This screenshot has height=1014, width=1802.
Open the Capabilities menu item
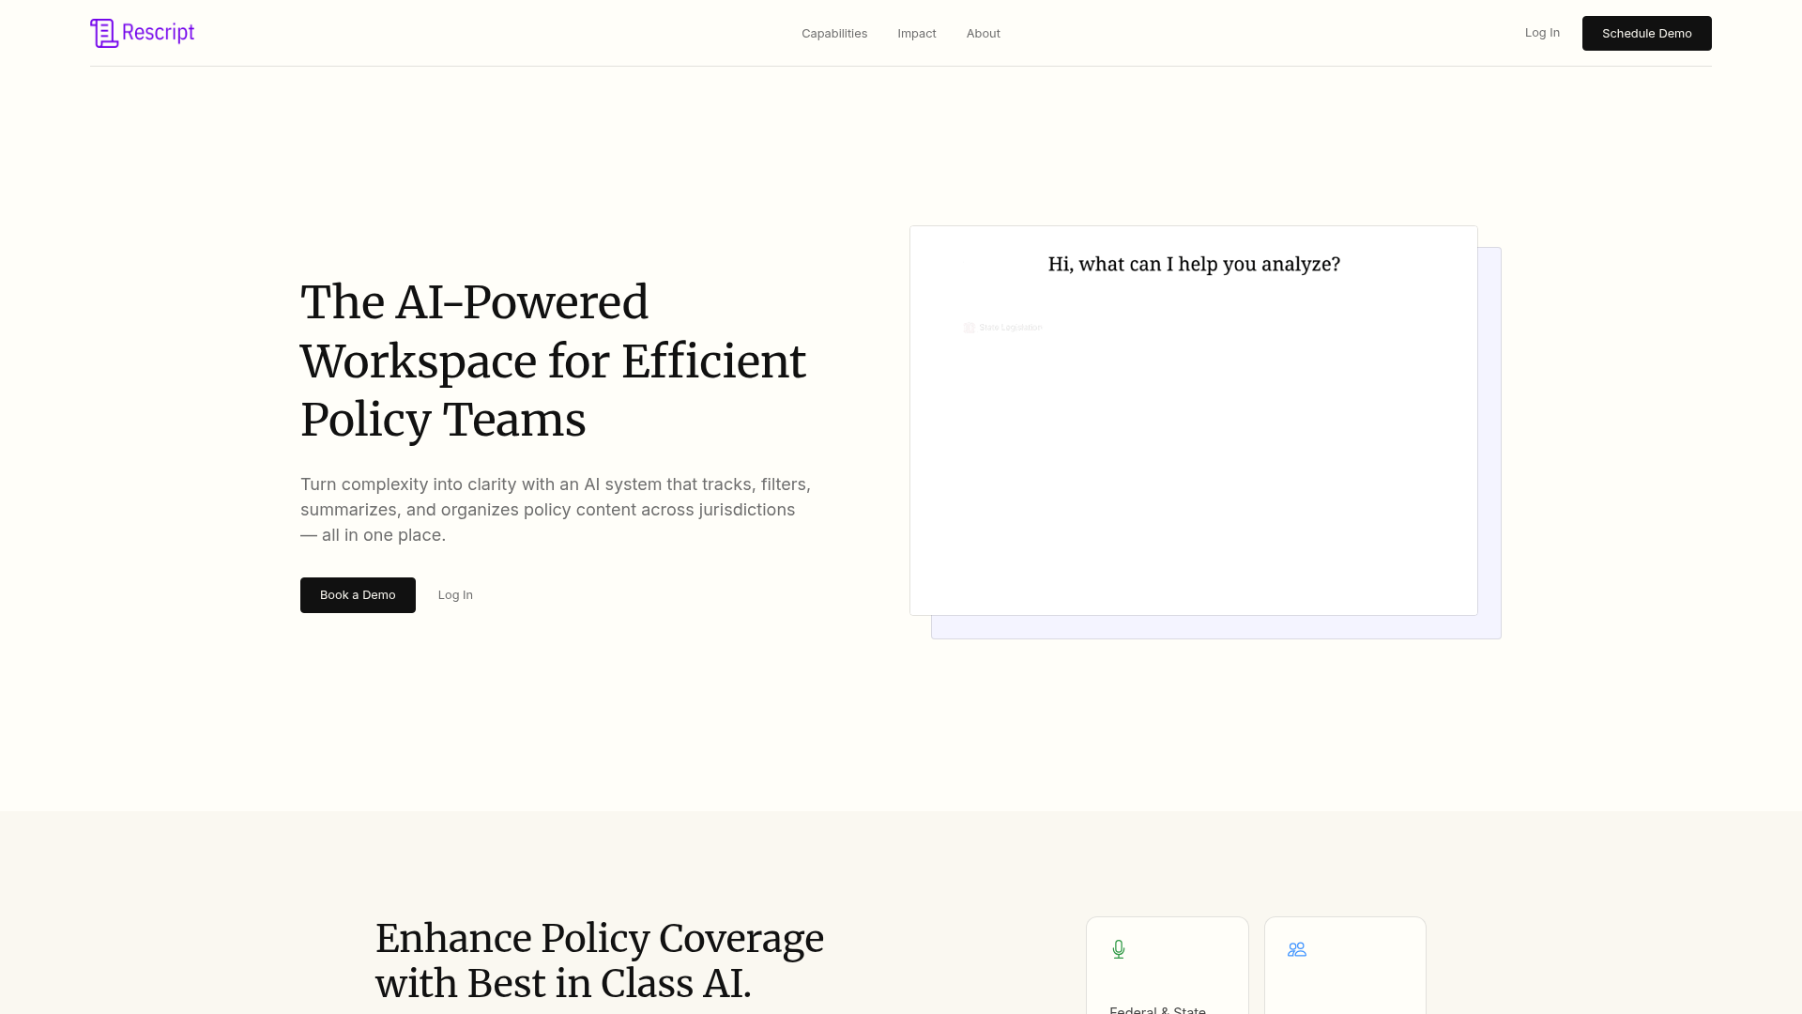pos(834,34)
